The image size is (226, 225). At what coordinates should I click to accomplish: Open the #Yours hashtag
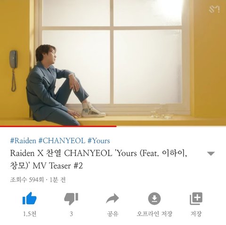99,141
